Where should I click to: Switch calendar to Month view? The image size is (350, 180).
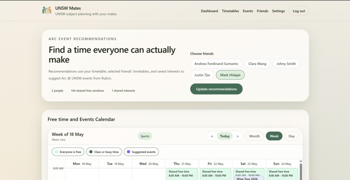point(254,136)
